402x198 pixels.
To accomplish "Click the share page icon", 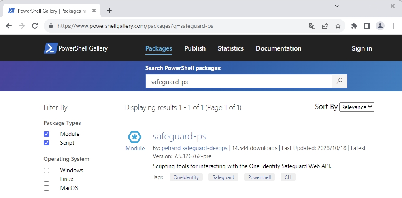I will tap(325, 26).
